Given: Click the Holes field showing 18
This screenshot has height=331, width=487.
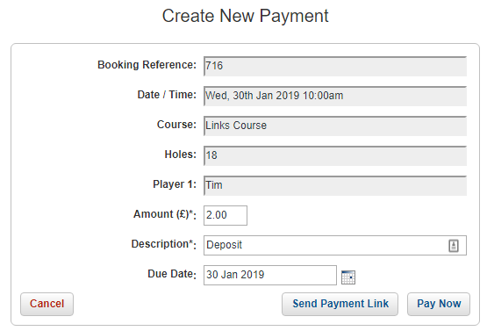Looking at the screenshot, I should (335, 155).
